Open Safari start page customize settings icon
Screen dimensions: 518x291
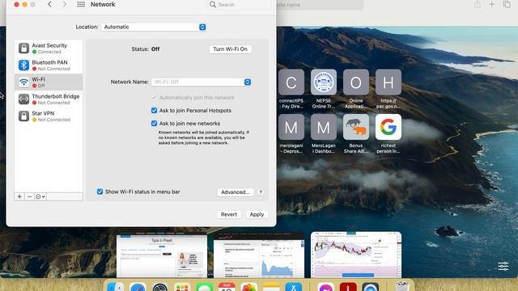[x=503, y=266]
